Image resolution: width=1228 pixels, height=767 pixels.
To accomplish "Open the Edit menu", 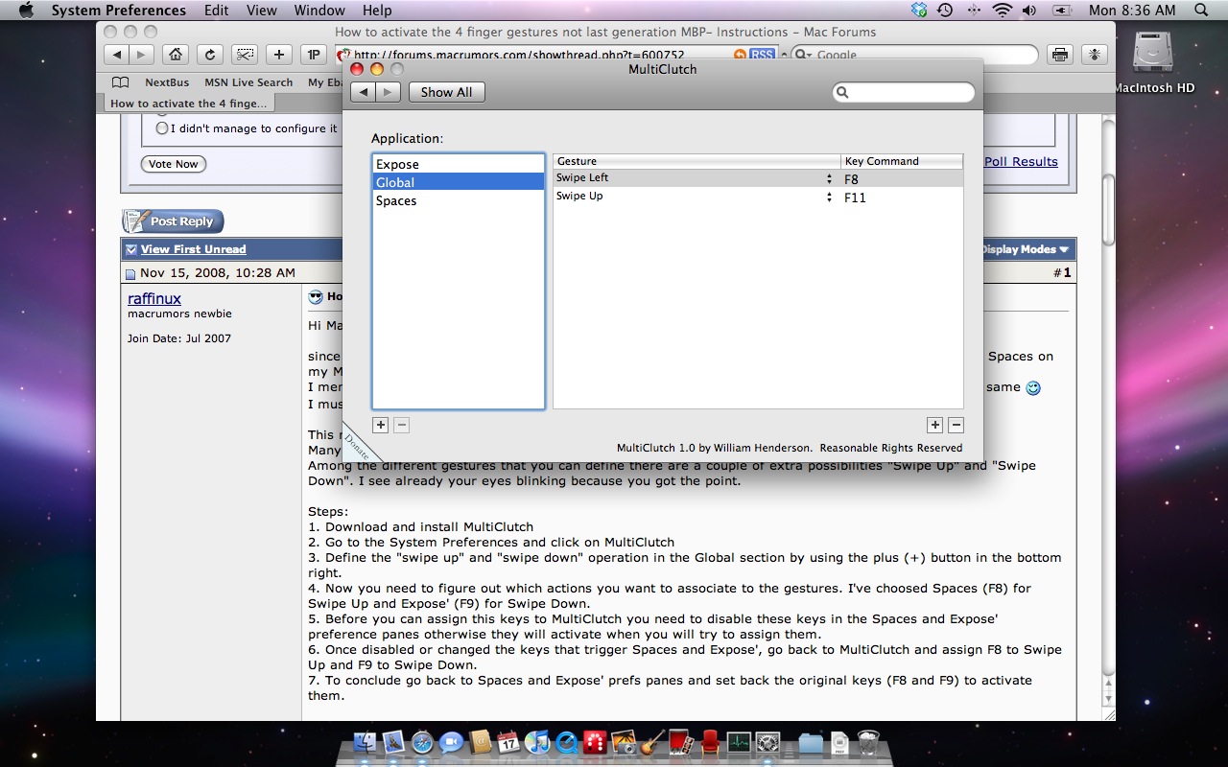I will click(217, 11).
